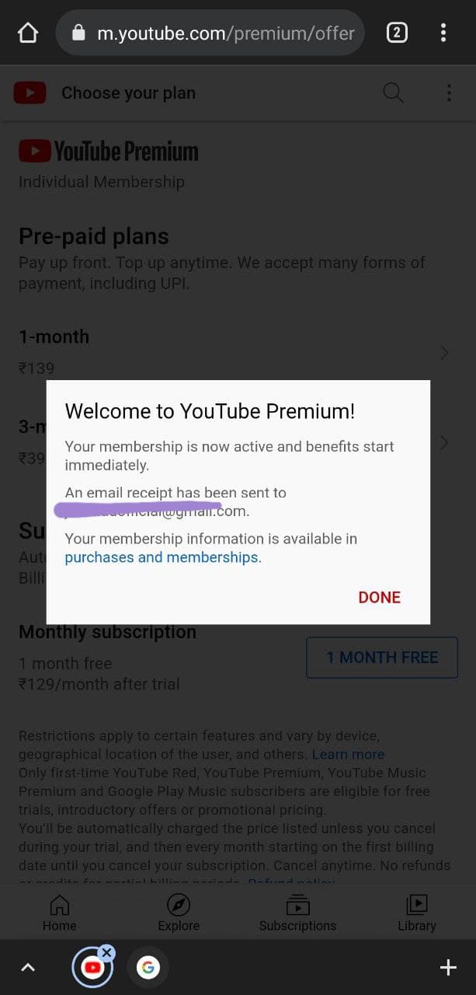Open the purchases and memberships link
Viewport: 476px width, 995px height.
[x=163, y=557]
